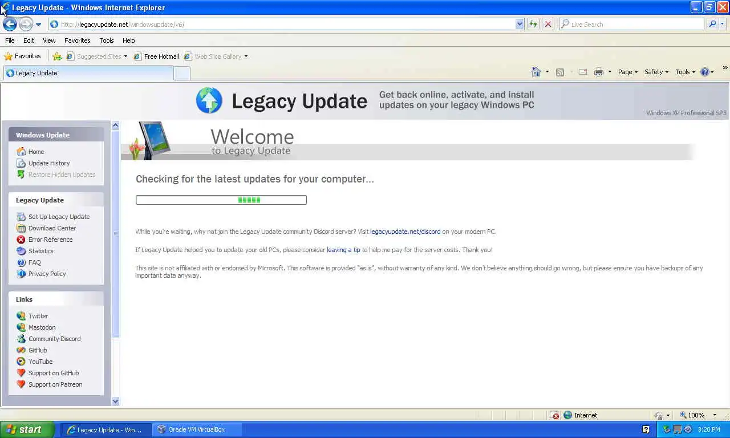This screenshot has height=438, width=730.
Task: Open Set Up Legacy Update
Action: click(x=59, y=217)
